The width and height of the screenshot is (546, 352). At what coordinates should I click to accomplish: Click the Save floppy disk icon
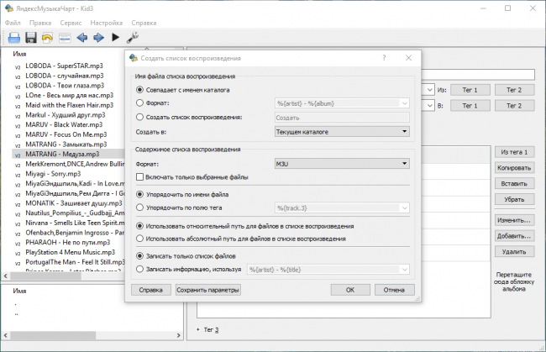point(31,38)
